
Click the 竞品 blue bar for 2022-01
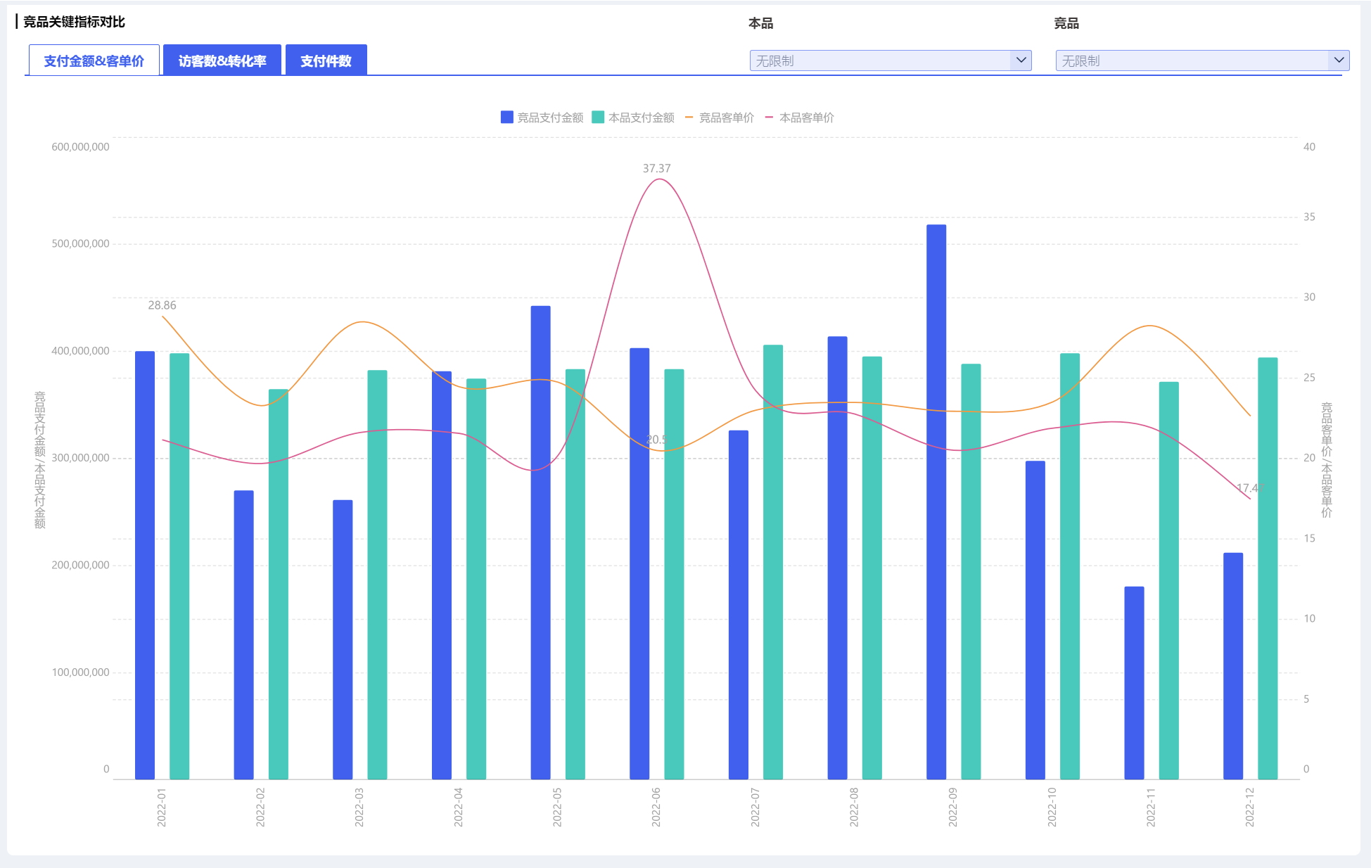click(145, 566)
